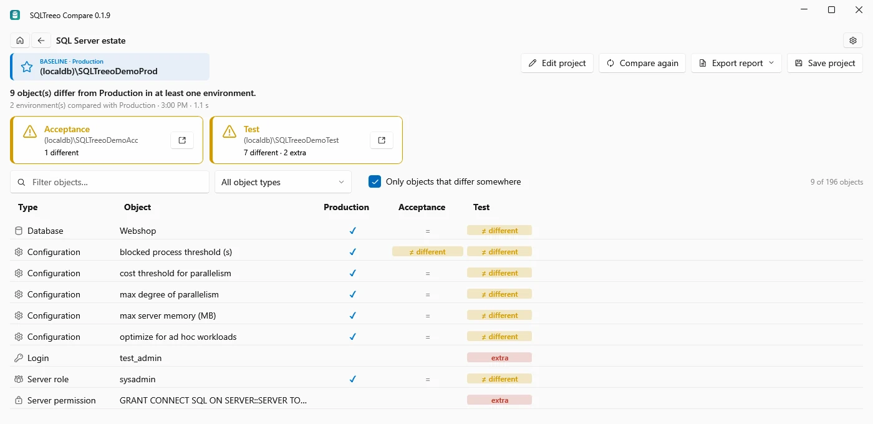This screenshot has width=873, height=424.
Task: Click the Acceptance warning triangle icon
Action: (30, 132)
